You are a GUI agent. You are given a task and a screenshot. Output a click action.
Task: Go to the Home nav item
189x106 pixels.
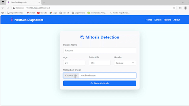tap(149, 20)
